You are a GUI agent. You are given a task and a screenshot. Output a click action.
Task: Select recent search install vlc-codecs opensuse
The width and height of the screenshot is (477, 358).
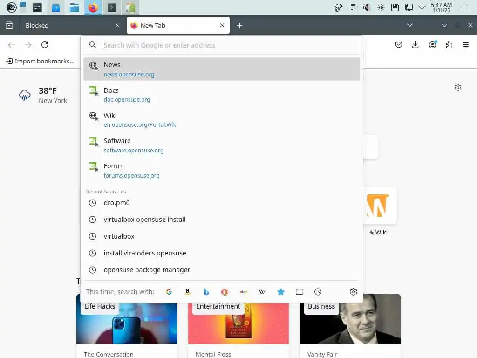pyautogui.click(x=221, y=253)
